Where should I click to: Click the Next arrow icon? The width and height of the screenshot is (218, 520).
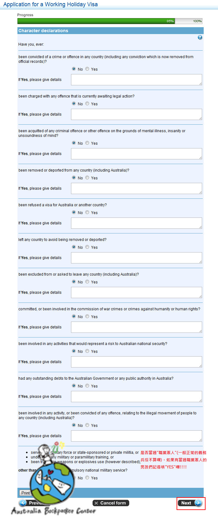click(x=198, y=503)
